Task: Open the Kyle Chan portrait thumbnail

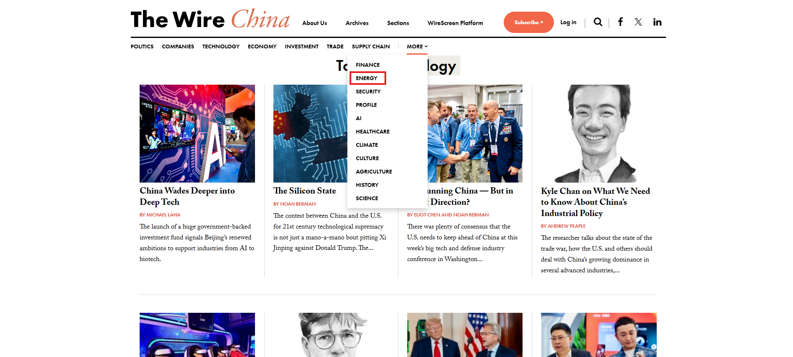Action: [599, 133]
